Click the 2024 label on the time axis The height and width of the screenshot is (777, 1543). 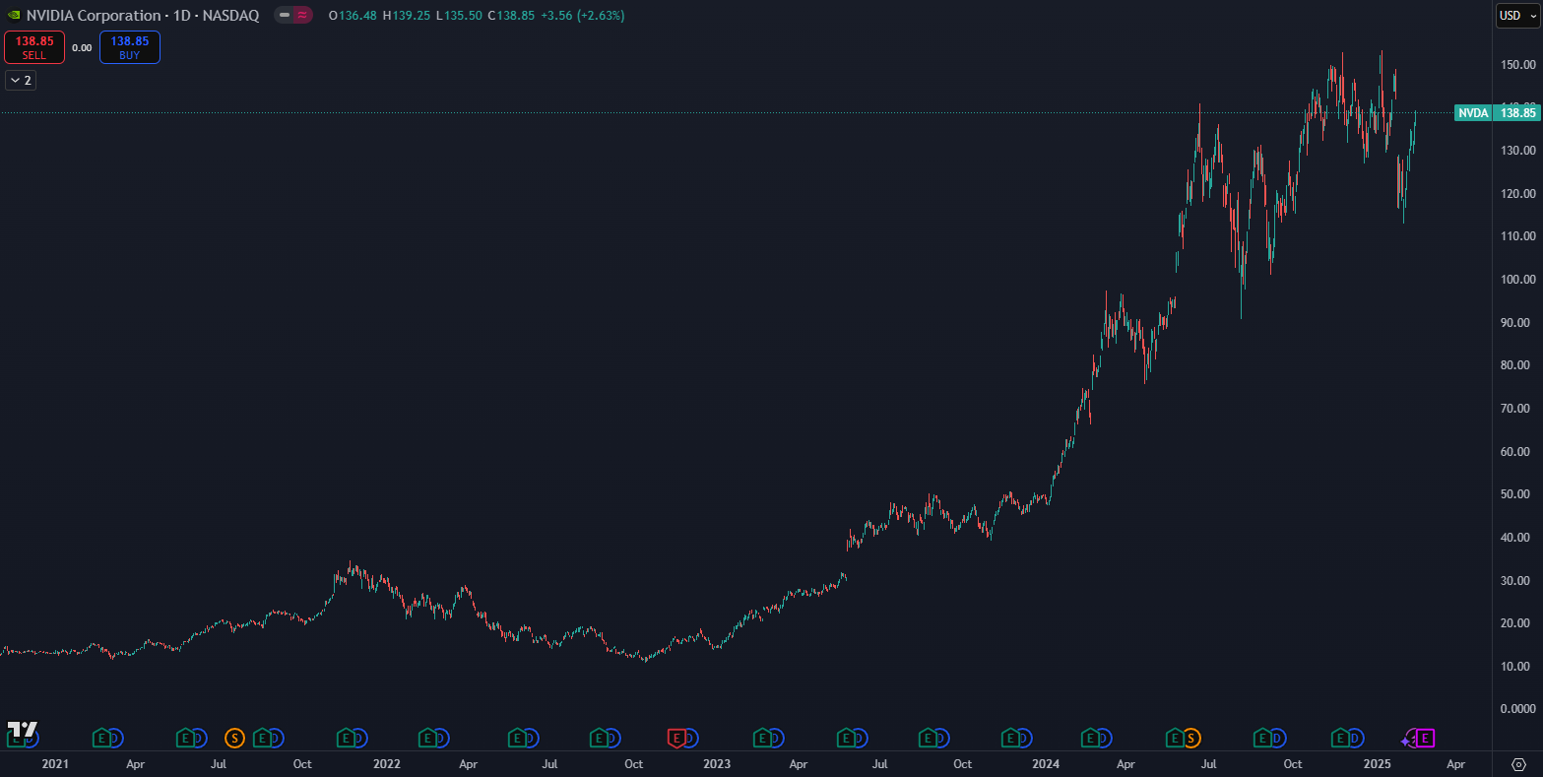1046,764
